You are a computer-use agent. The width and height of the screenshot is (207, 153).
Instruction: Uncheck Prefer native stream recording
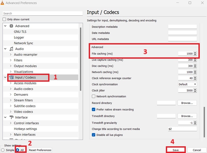(94, 110)
